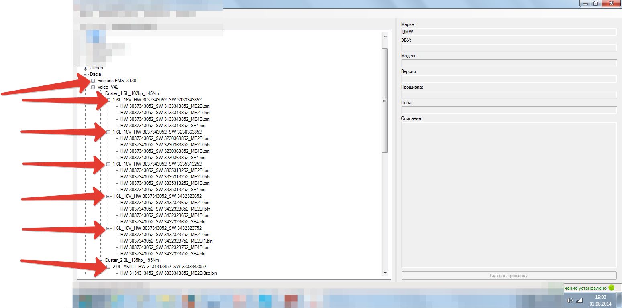The width and height of the screenshot is (622, 308).
Task: Click the green connection status icon
Action: pos(611,288)
